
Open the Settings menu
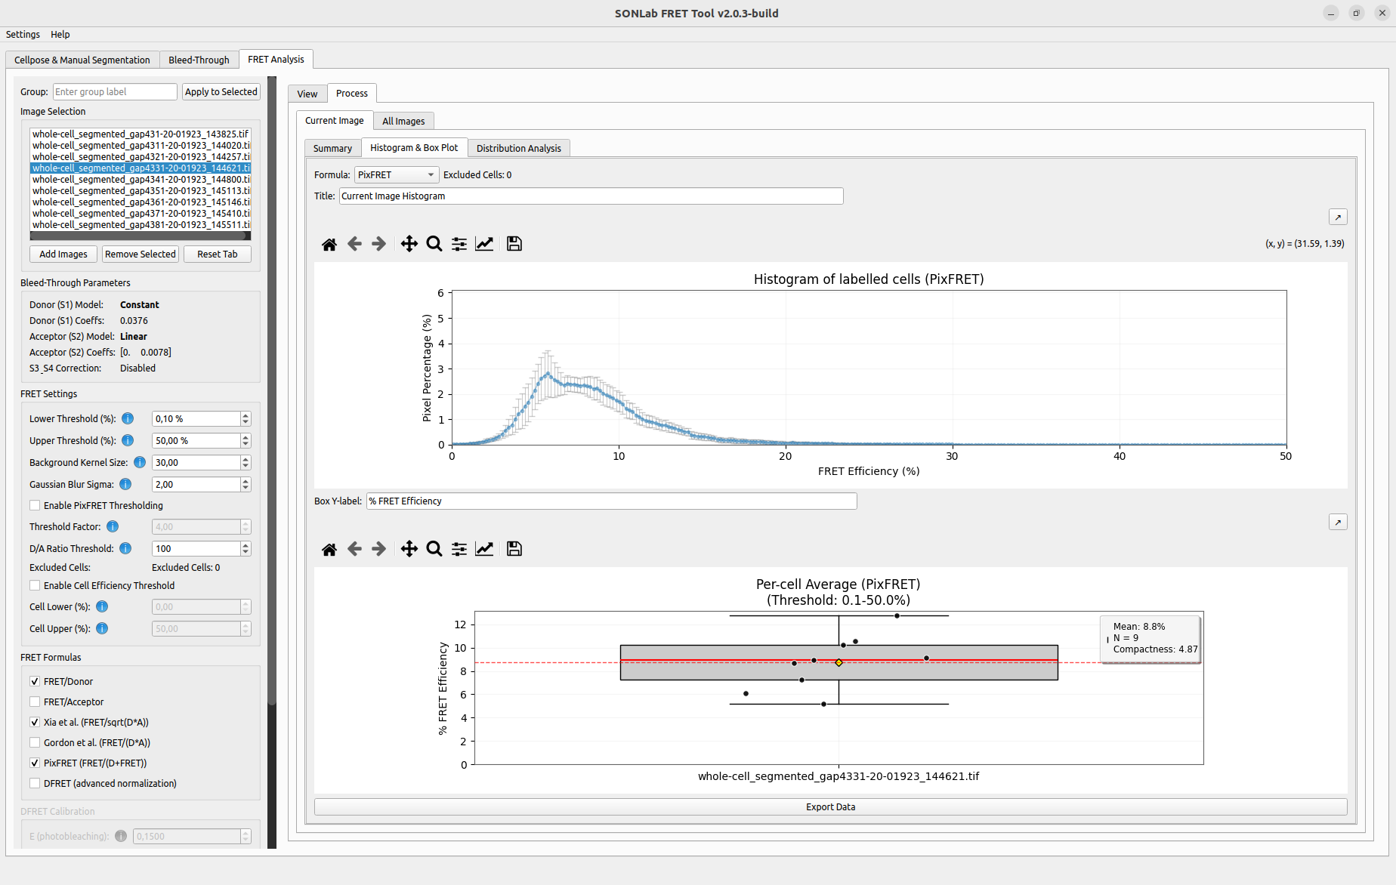tap(23, 34)
